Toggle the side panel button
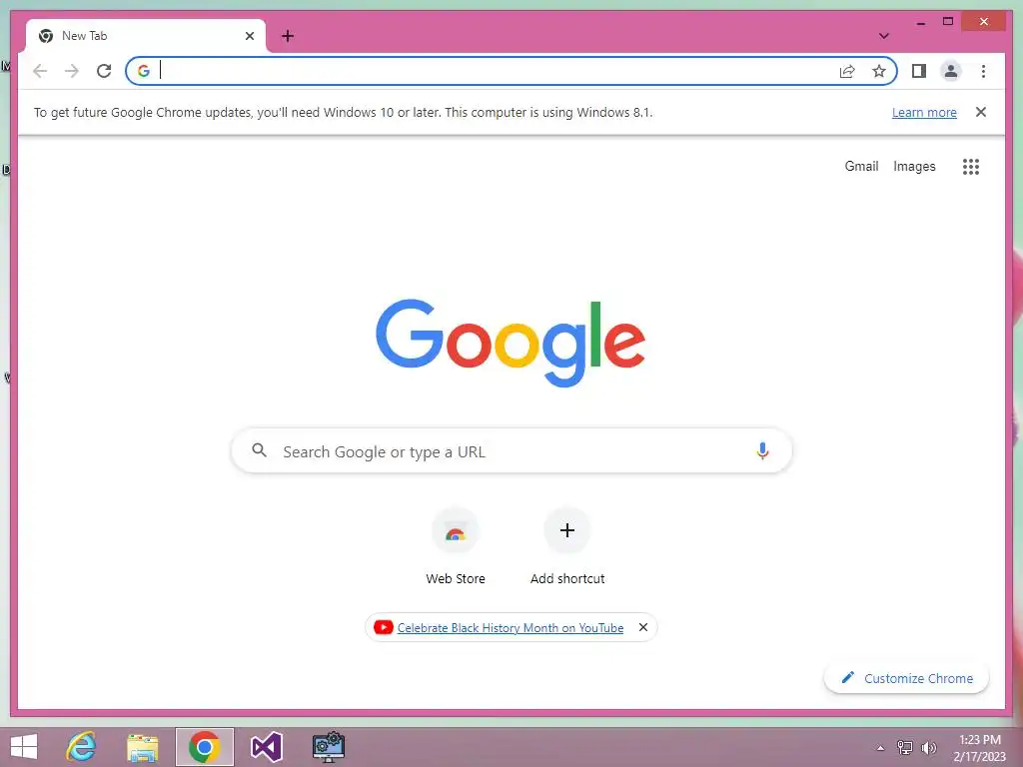Screen dimensions: 1023x767 919,71
